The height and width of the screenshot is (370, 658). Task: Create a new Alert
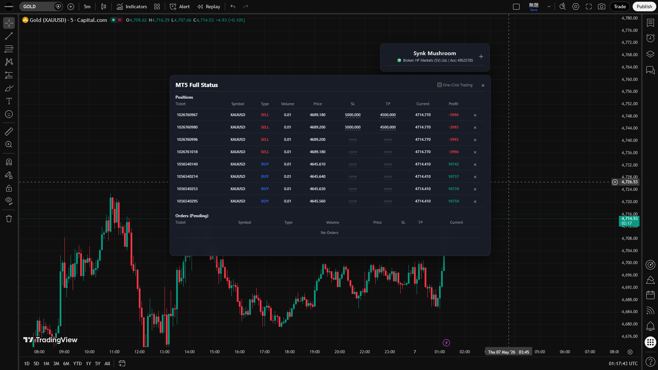coord(180,7)
